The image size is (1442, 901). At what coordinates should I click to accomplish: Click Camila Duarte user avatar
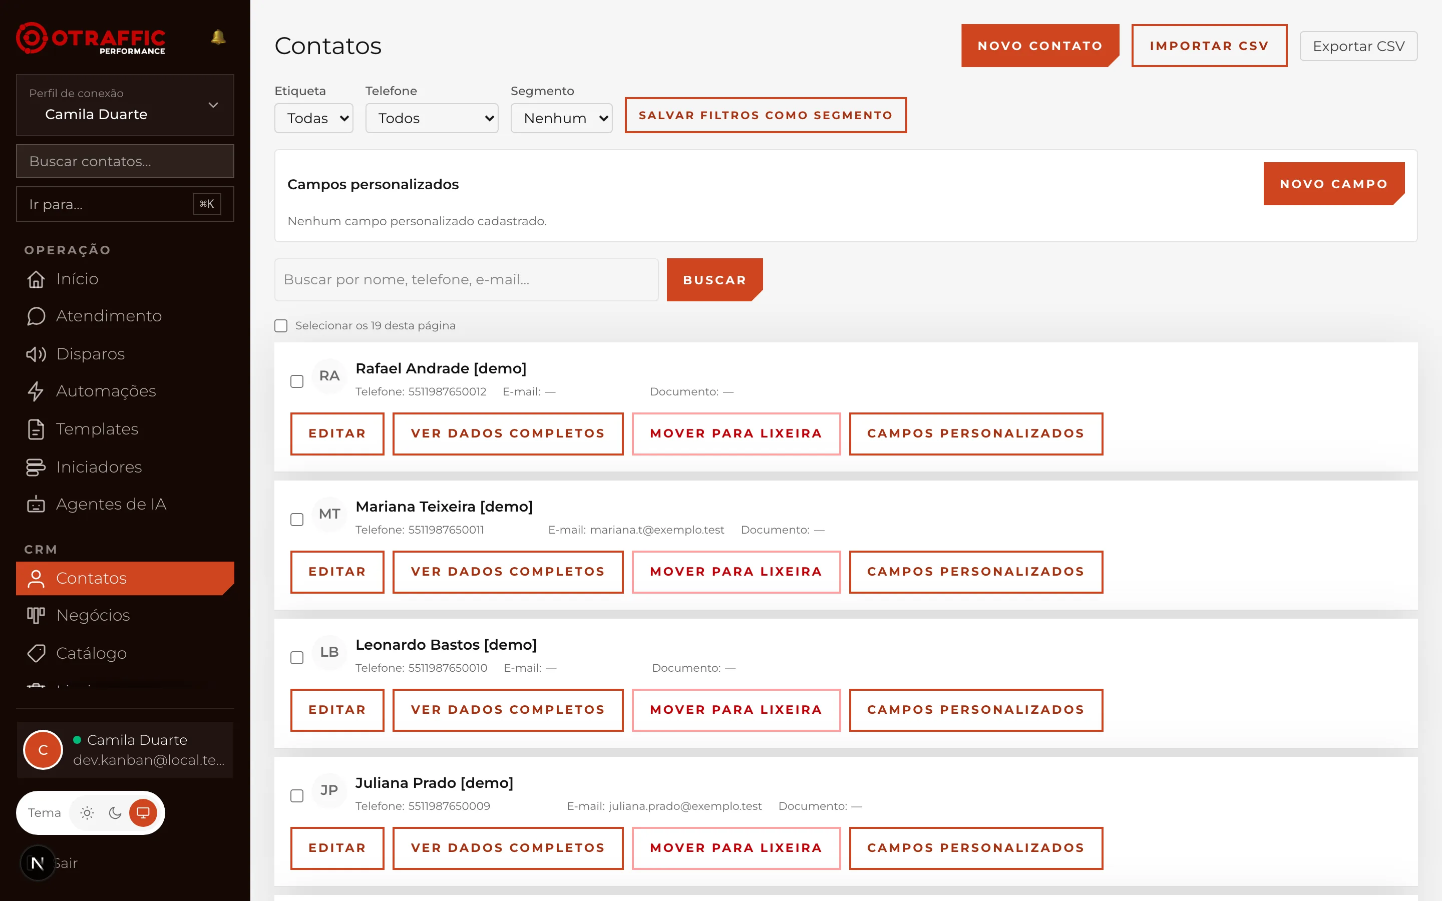click(43, 750)
